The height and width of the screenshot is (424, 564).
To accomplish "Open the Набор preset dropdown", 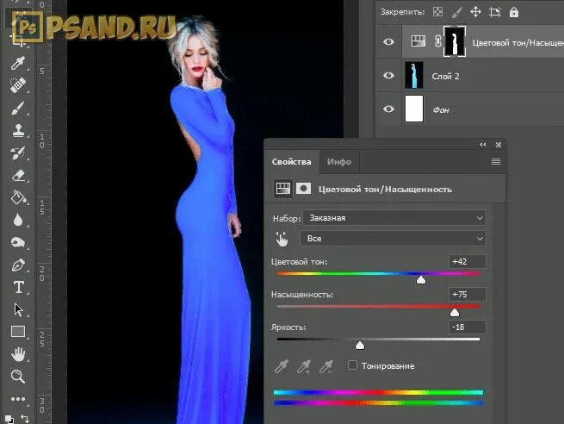I will (394, 218).
